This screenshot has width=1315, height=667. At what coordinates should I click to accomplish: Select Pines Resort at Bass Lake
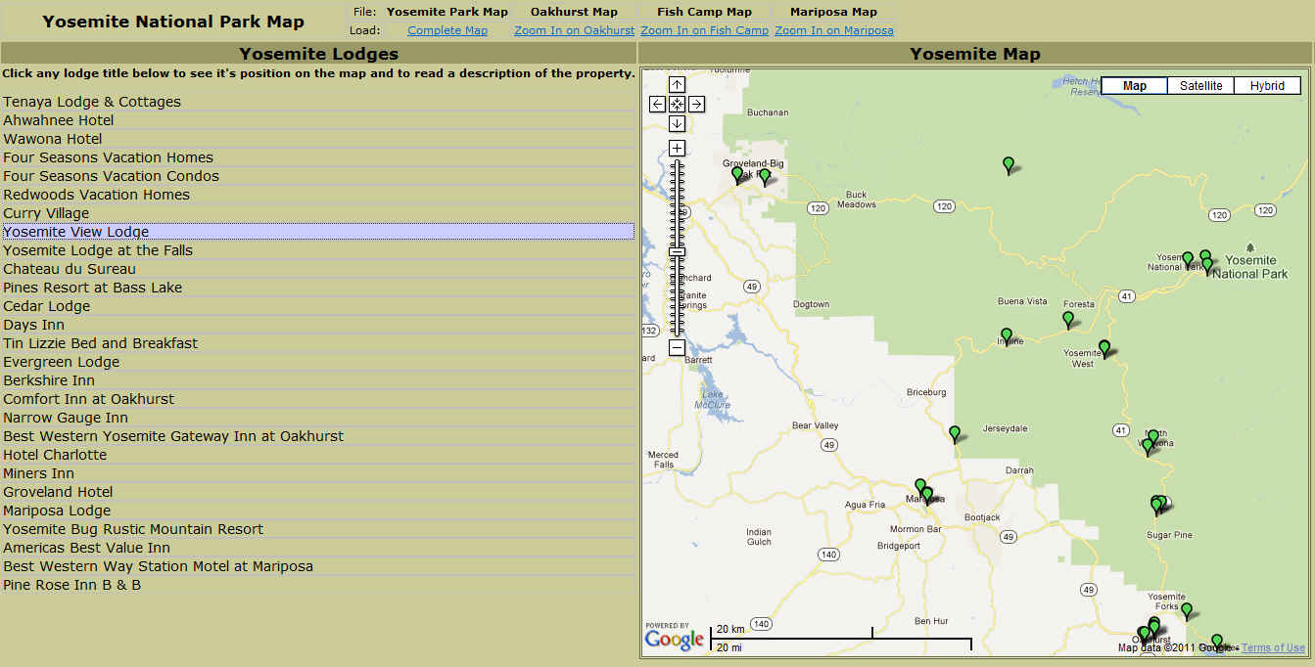(318, 288)
